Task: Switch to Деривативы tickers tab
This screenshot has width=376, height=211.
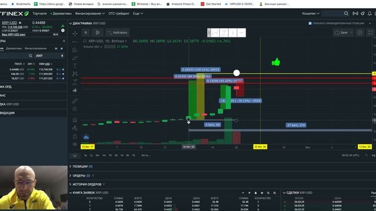Action: (14, 49)
